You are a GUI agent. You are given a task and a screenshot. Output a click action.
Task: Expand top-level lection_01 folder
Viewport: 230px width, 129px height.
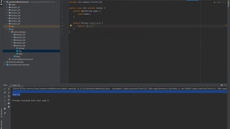coord(7,7)
